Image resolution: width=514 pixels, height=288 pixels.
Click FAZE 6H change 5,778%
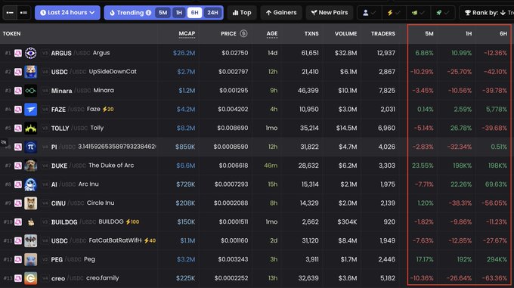pos(497,110)
